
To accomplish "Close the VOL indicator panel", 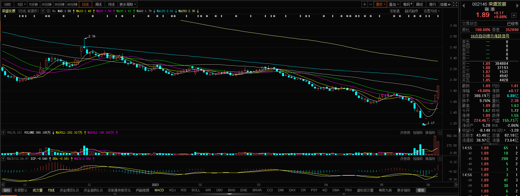I will (x=440, y=133).
